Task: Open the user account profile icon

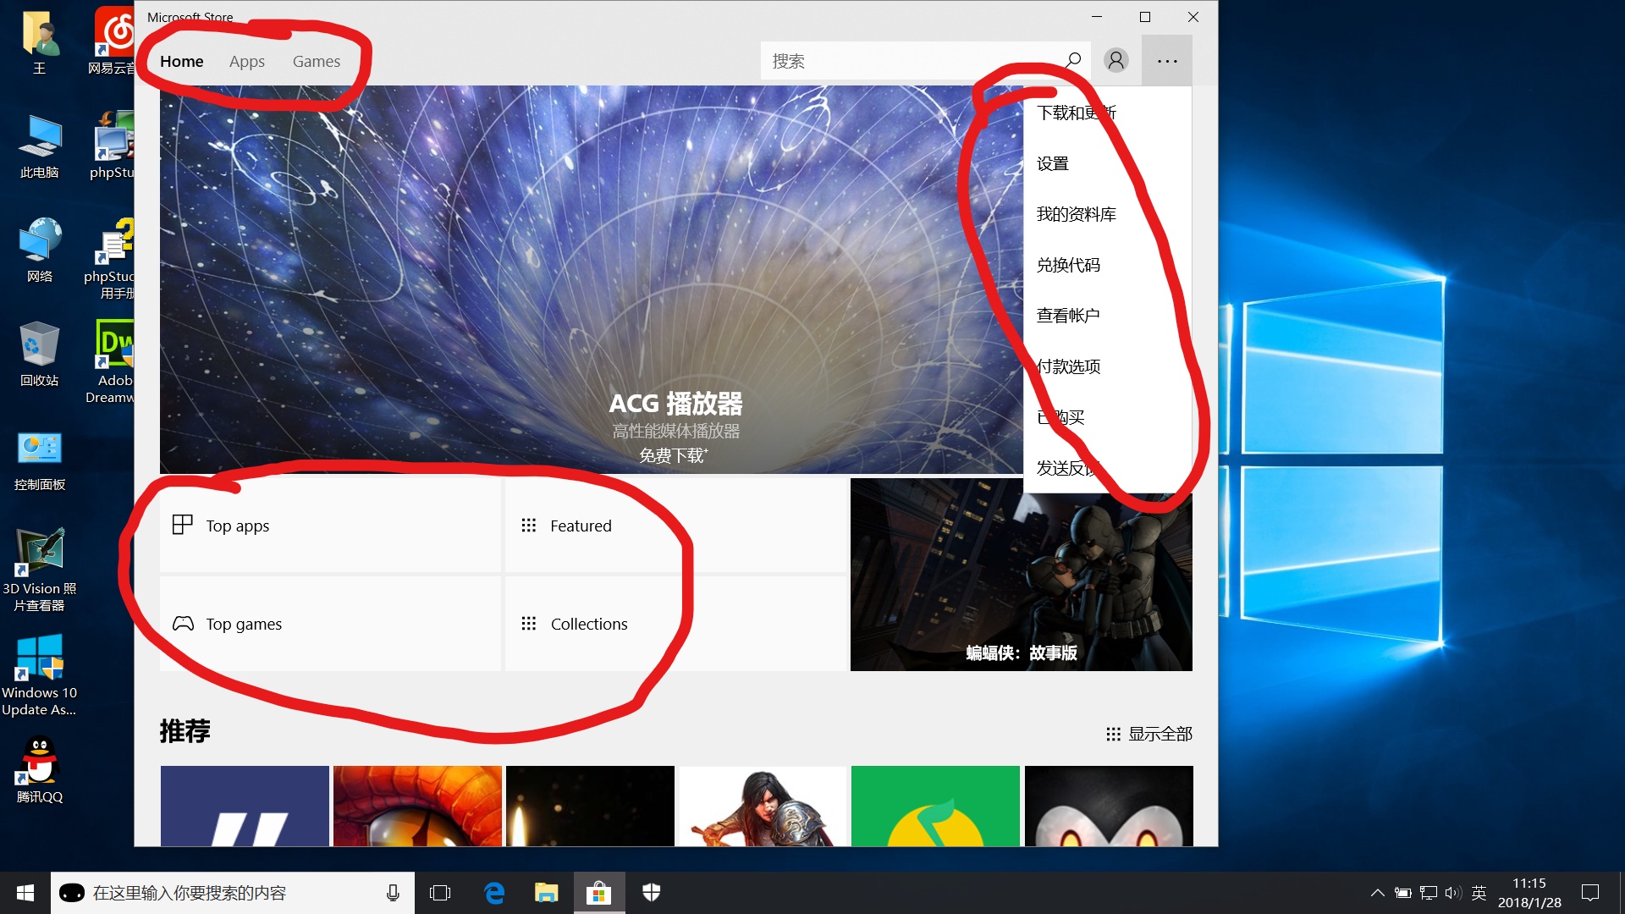Action: tap(1116, 60)
